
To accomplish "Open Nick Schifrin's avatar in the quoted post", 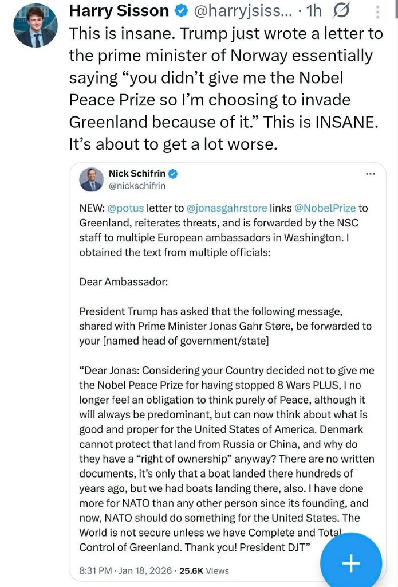I will pos(92,179).
